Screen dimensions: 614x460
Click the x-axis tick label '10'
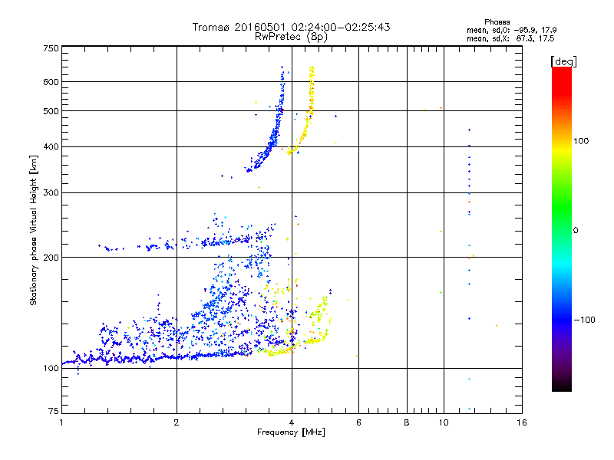coord(444,422)
